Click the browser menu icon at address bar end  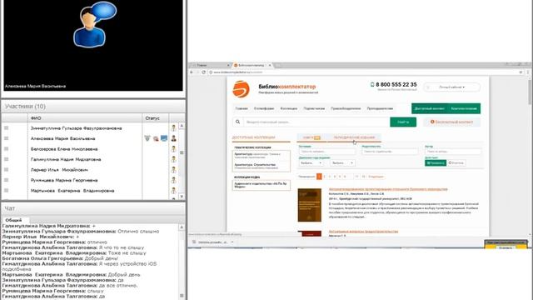click(528, 72)
